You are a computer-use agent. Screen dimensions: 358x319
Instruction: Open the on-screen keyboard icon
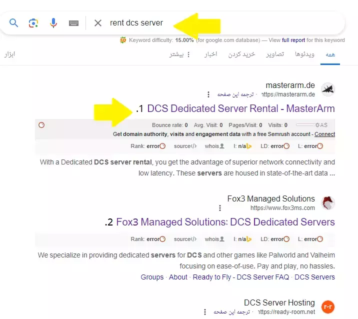[x=73, y=23]
